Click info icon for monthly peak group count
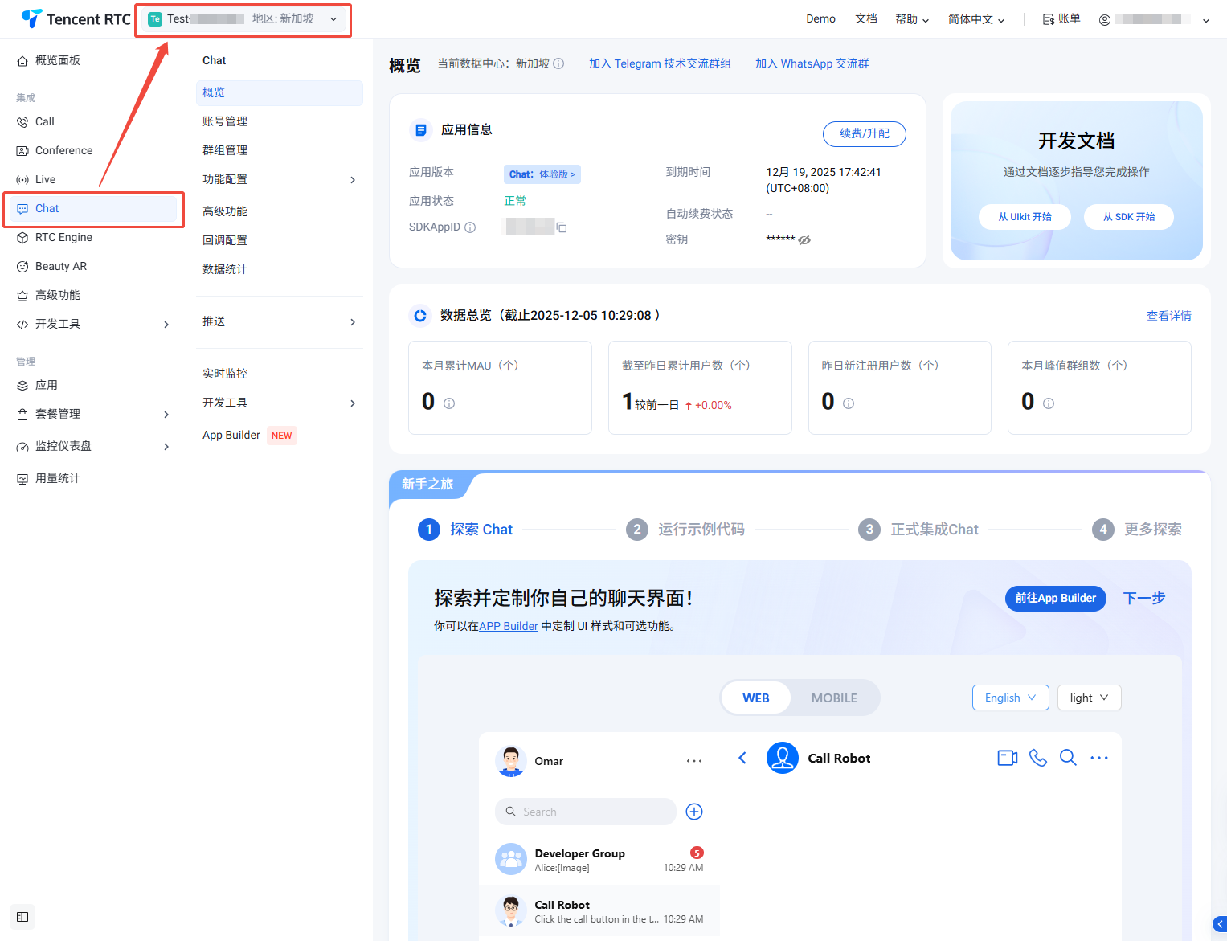 click(1049, 403)
